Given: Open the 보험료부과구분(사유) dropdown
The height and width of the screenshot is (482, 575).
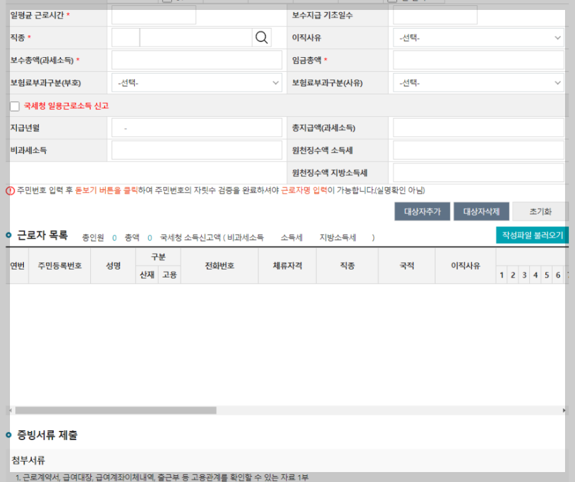Looking at the screenshot, I should pyautogui.click(x=479, y=83).
